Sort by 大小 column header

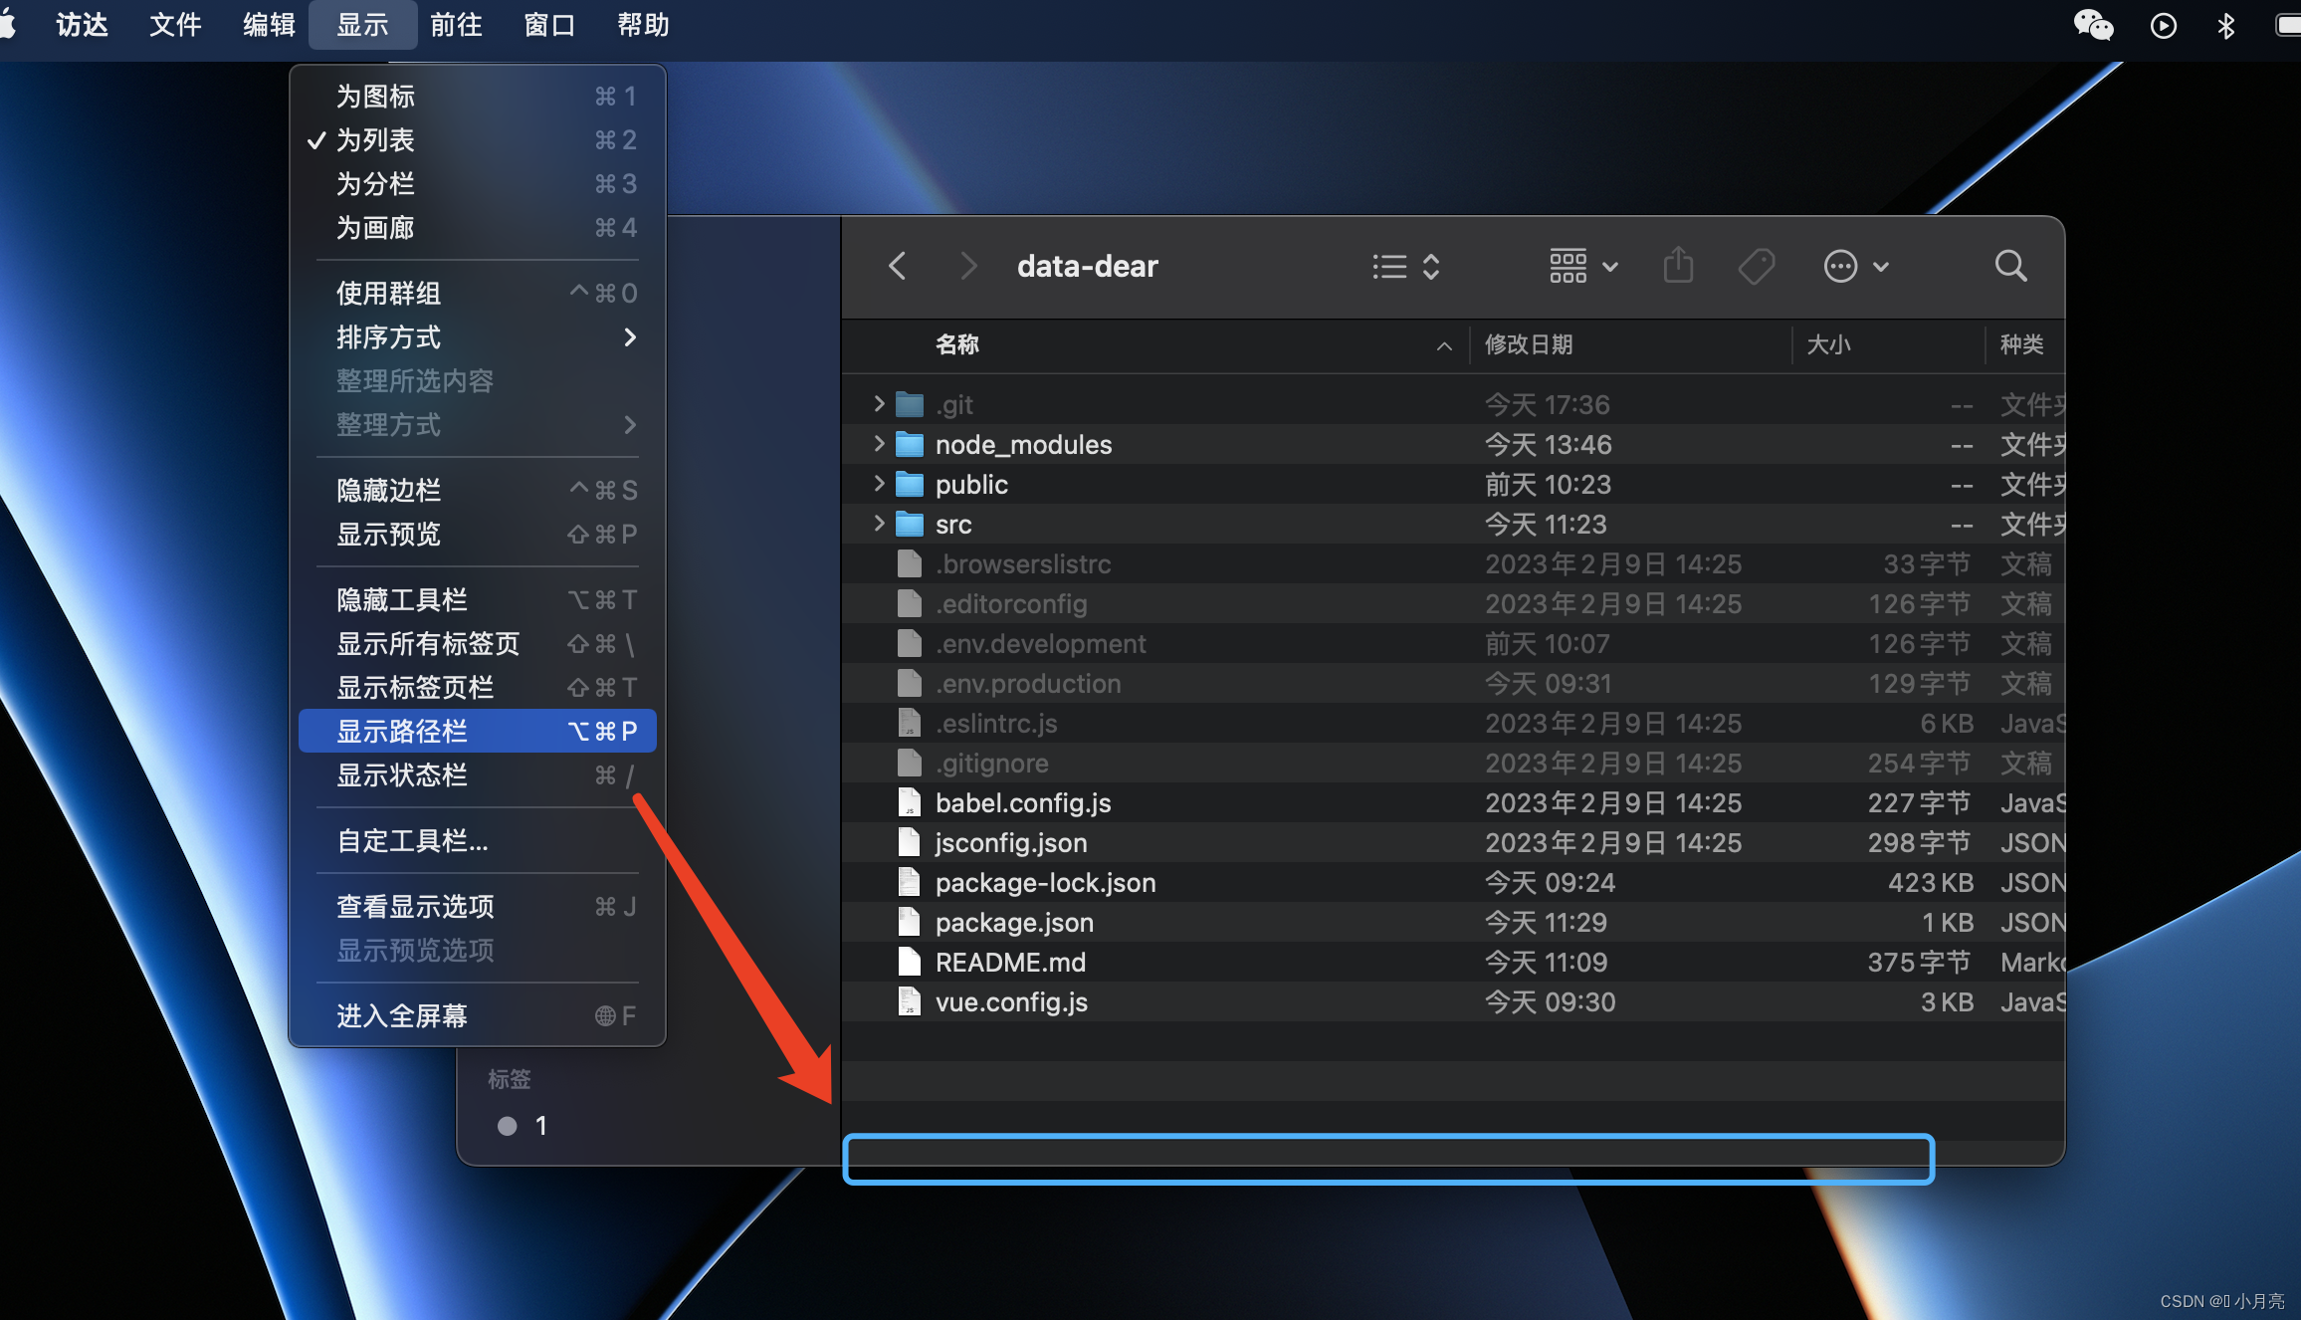click(x=1888, y=344)
